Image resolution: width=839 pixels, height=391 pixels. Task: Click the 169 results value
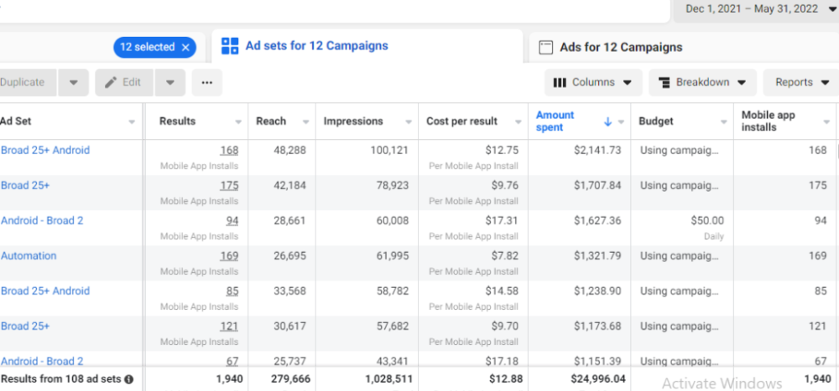229,256
